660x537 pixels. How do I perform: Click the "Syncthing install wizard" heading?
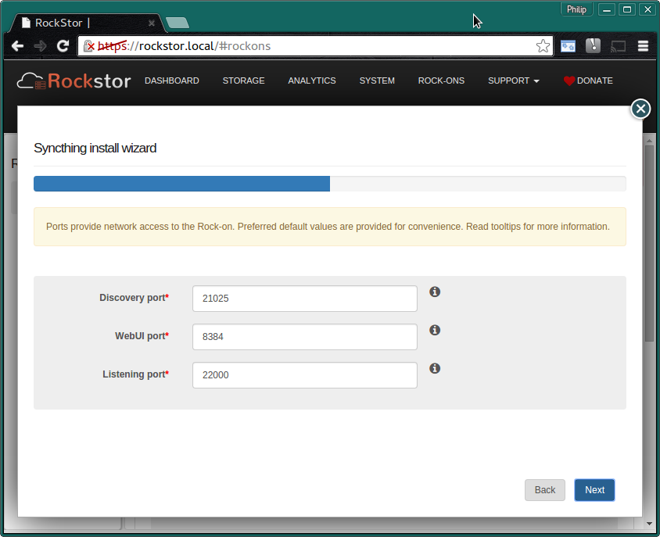95,149
